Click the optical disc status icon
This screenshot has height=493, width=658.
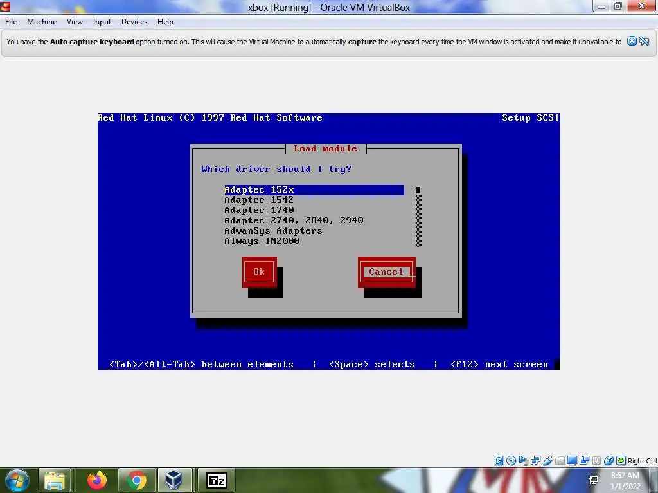pyautogui.click(x=511, y=461)
